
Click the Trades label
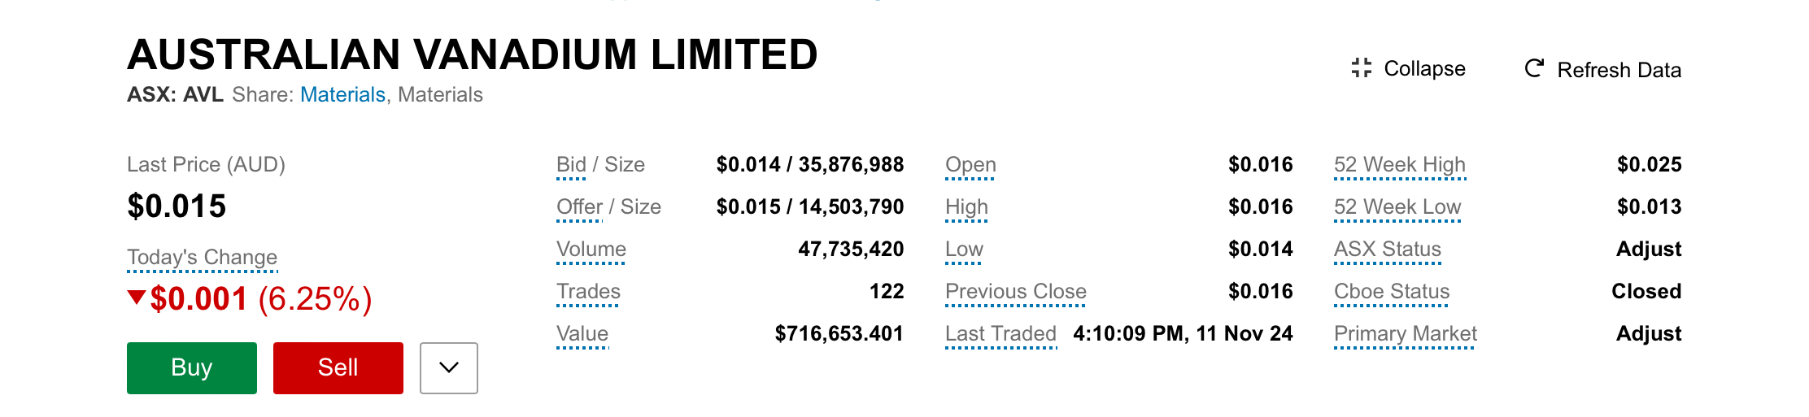point(588,292)
